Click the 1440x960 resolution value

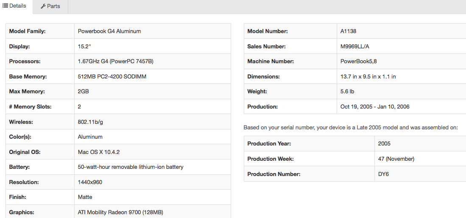coord(90,182)
